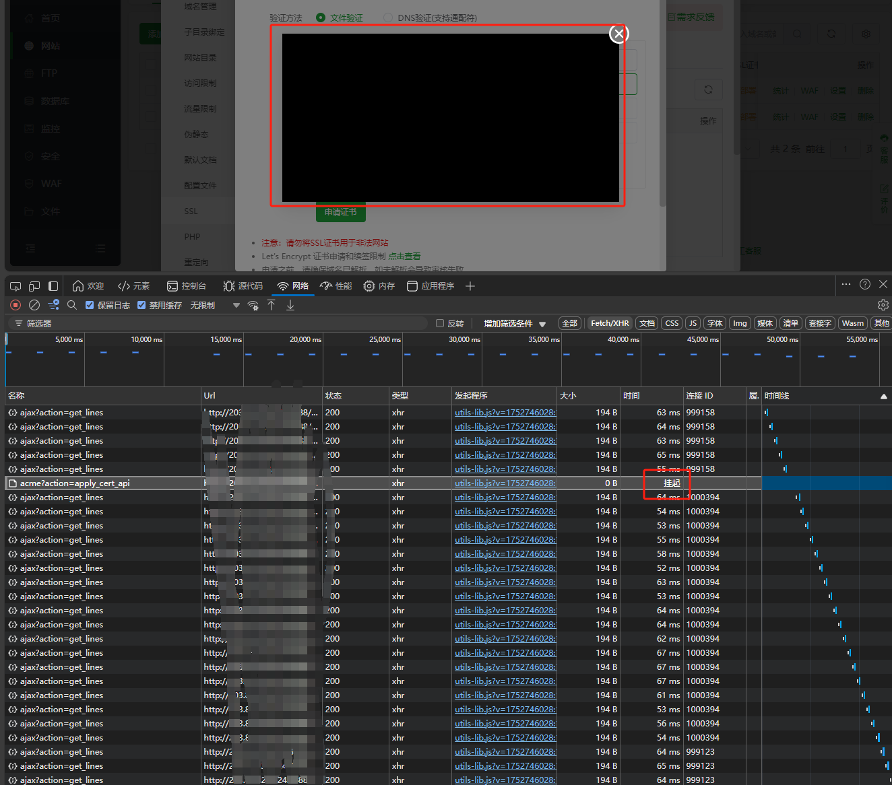Activate the inspect element picker icon
This screenshot has height=785, width=892.
[x=15, y=286]
